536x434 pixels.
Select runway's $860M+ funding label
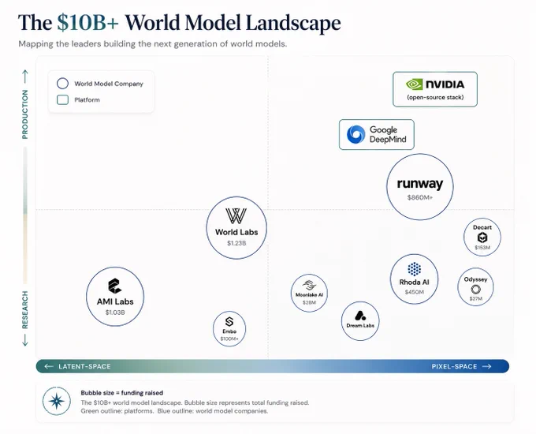[420, 197]
